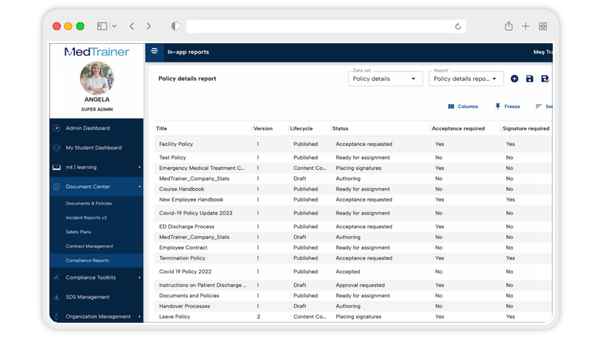Click the hamburger menu icon in header
Screen dimensions: 602x338
[x=154, y=51]
